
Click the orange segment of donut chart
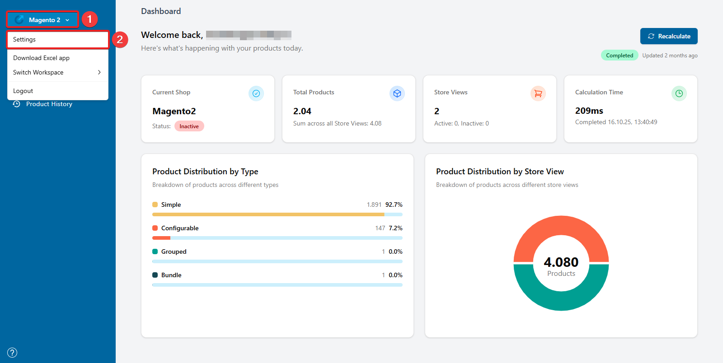pos(561,230)
